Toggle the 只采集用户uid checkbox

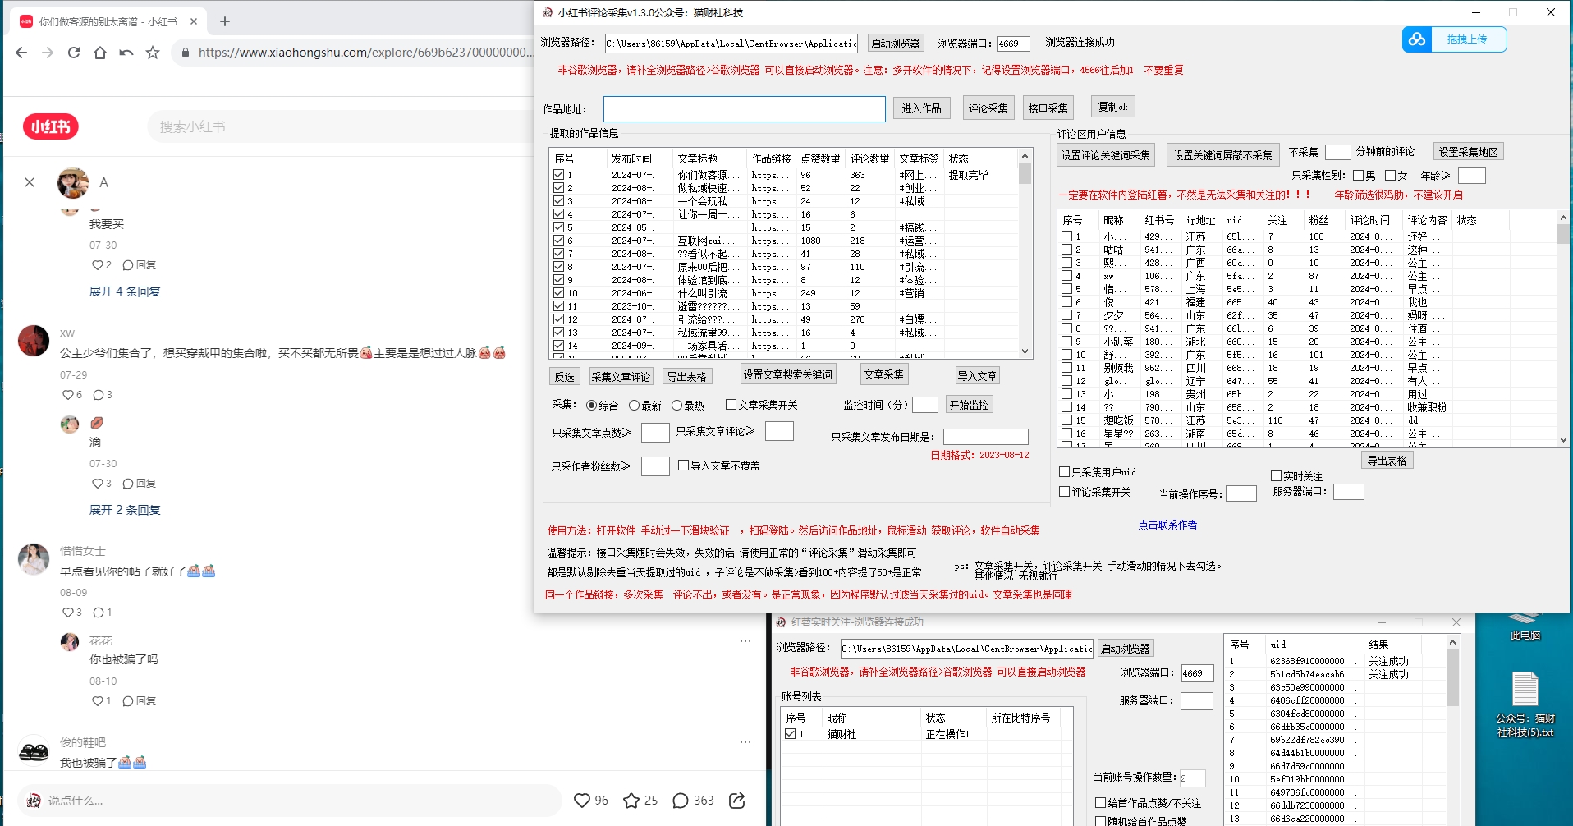click(1065, 472)
